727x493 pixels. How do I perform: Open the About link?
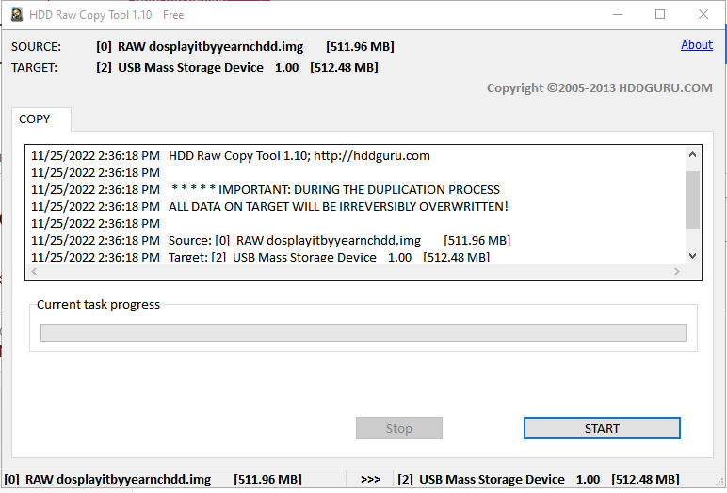point(697,45)
